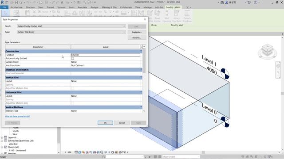The width and height of the screenshot is (284, 159).
Task: Open the Family dropdown in Type Properties
Action: click(71, 26)
